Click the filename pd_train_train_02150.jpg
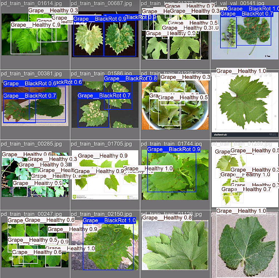279x278 pixels. tap(101, 214)
